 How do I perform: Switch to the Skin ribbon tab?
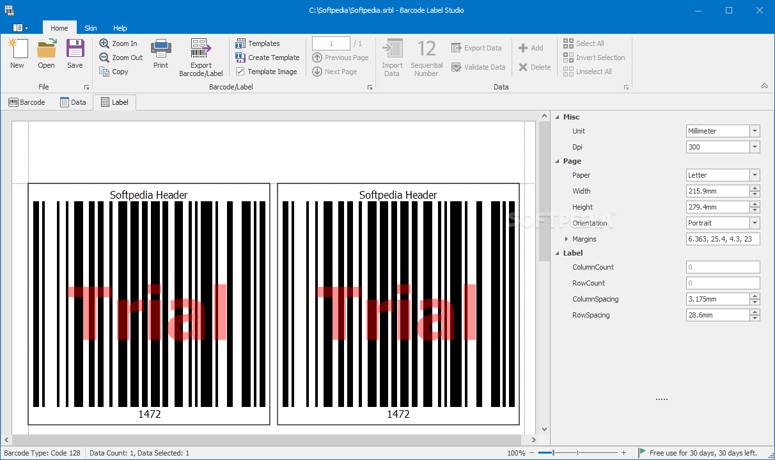point(91,28)
